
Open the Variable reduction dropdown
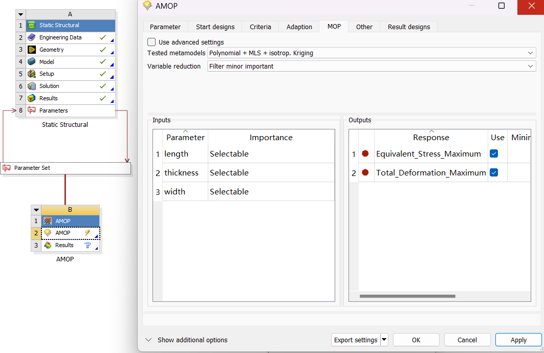pos(372,66)
